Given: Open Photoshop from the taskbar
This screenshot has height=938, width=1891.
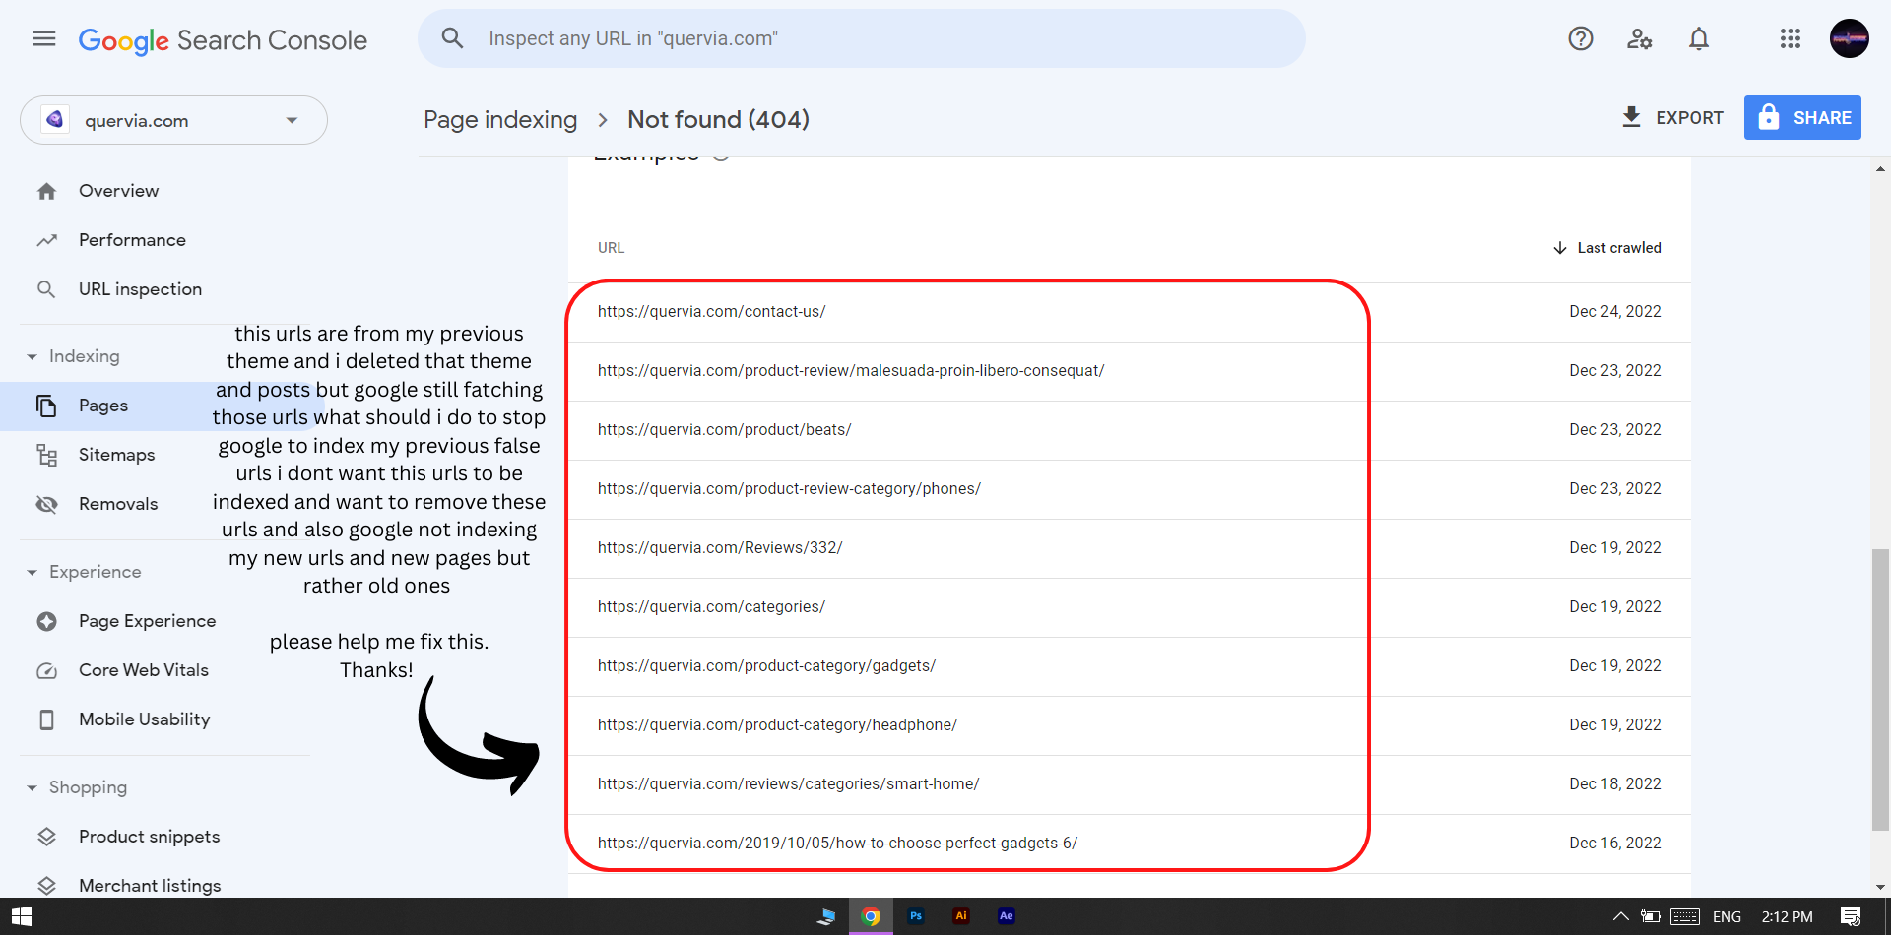Looking at the screenshot, I should point(916,916).
